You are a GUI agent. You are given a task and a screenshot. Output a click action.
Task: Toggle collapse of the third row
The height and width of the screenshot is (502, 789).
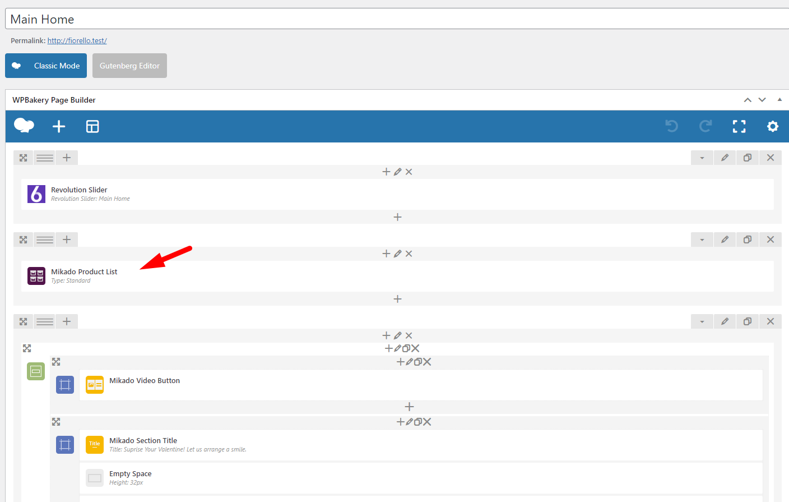(x=702, y=321)
